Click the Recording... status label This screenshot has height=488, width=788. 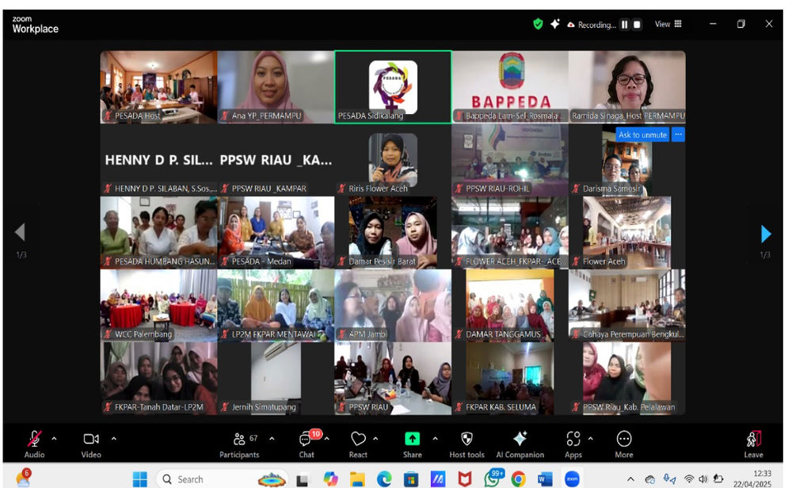(x=596, y=25)
